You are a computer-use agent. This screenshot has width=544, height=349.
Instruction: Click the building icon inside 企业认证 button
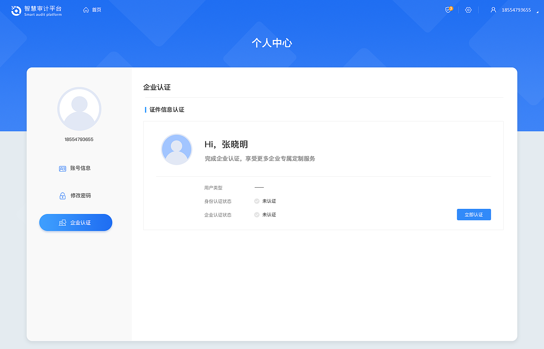point(63,222)
